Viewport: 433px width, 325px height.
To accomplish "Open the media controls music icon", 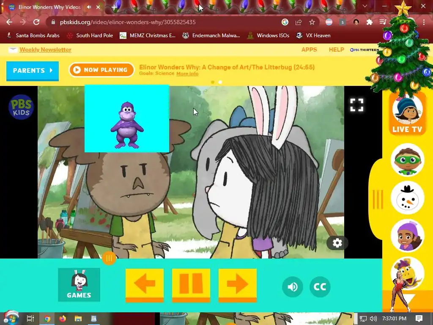I will [382, 22].
